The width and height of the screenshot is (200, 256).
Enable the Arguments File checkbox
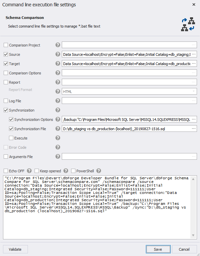tap(6, 157)
